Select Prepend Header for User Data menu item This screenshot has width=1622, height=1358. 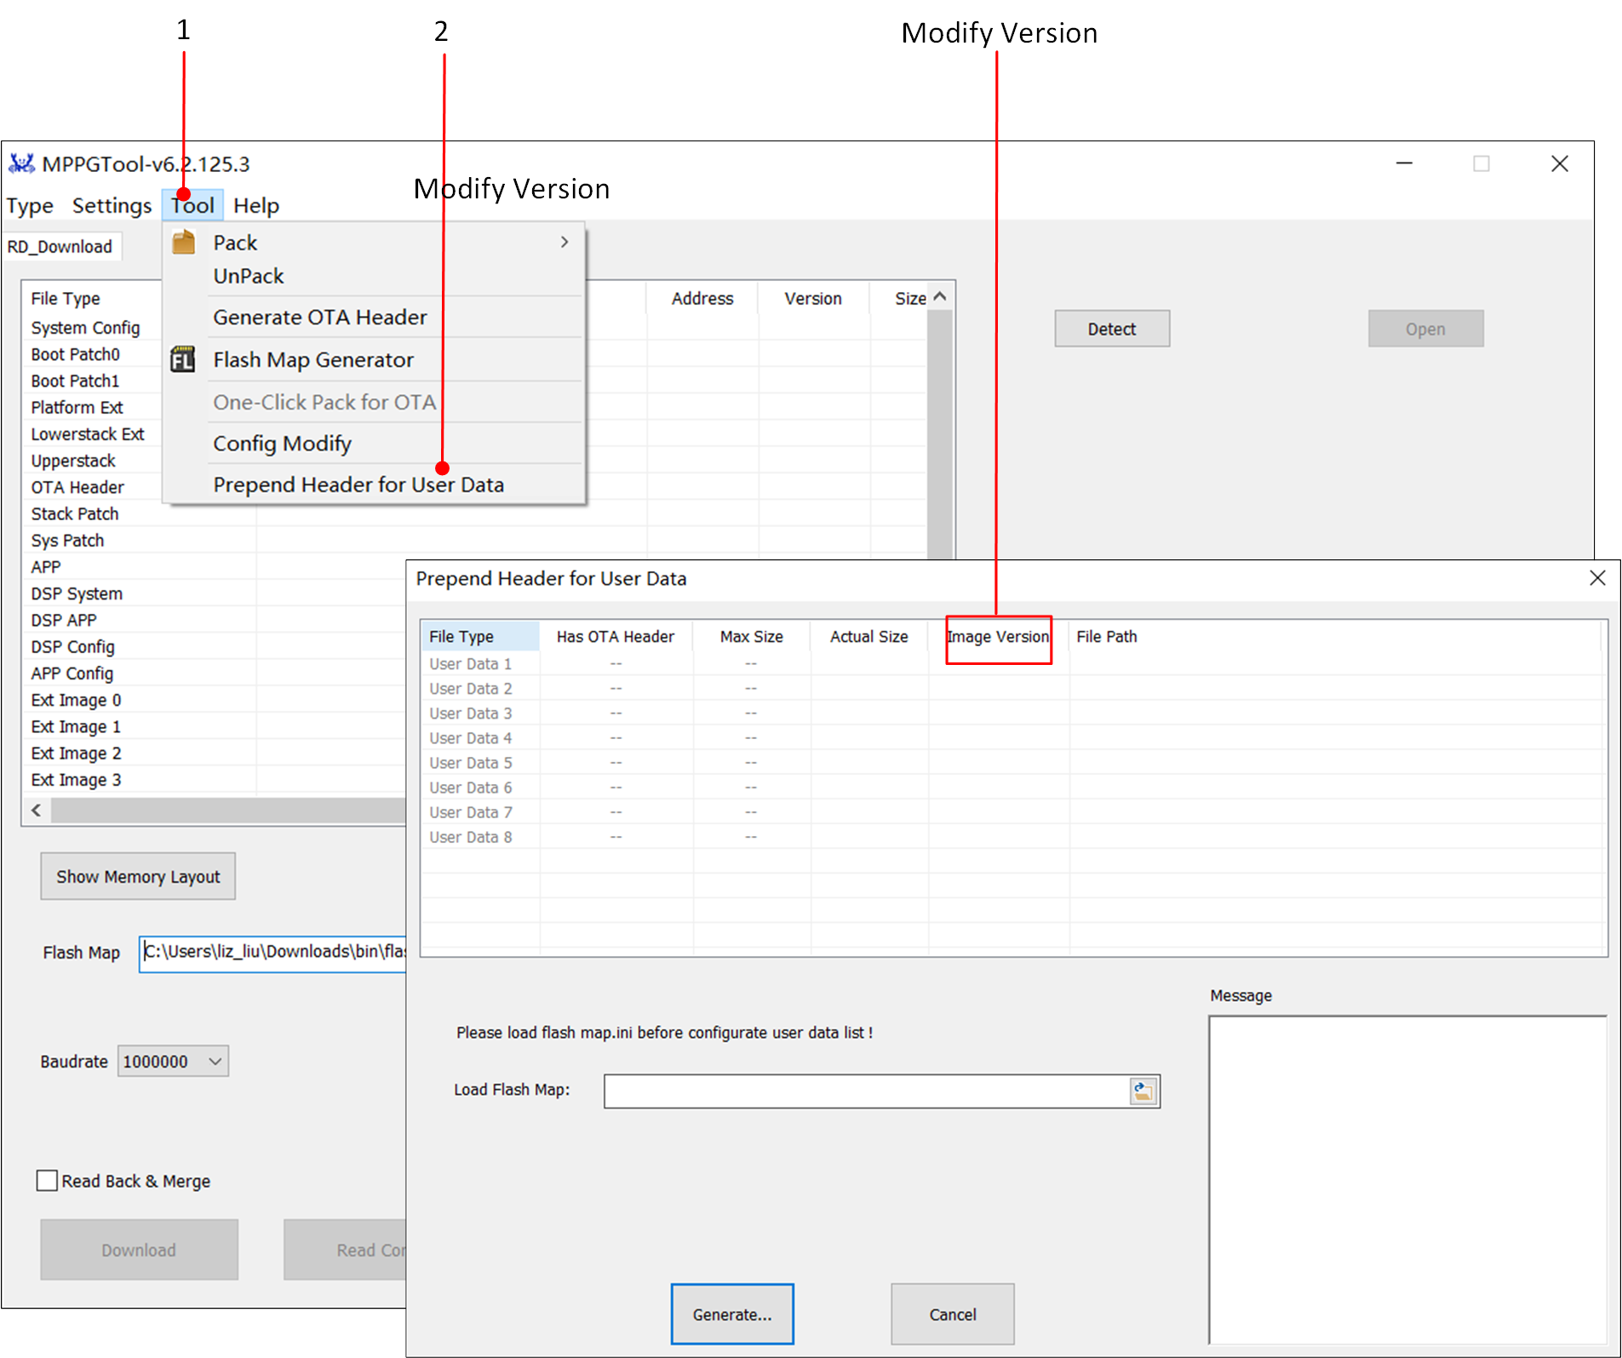click(358, 484)
